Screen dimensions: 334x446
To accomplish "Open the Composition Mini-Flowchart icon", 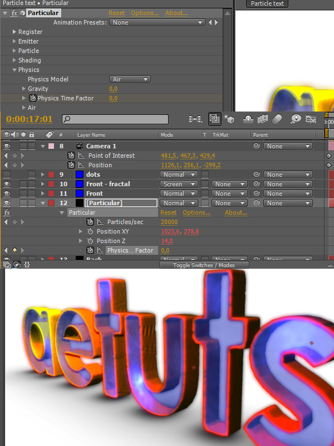I will [x=195, y=119].
